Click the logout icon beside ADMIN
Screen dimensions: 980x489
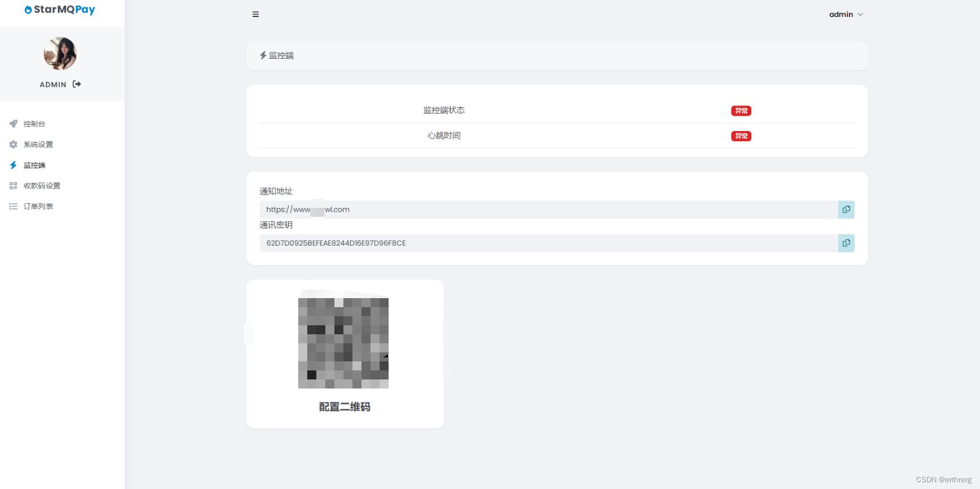(77, 84)
